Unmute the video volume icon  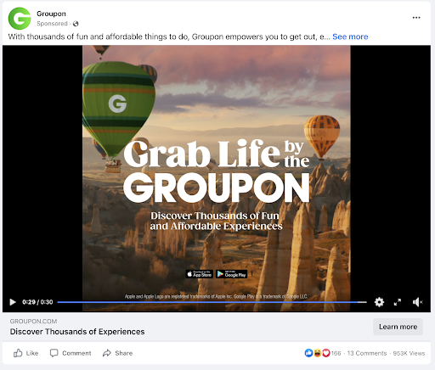(x=417, y=302)
